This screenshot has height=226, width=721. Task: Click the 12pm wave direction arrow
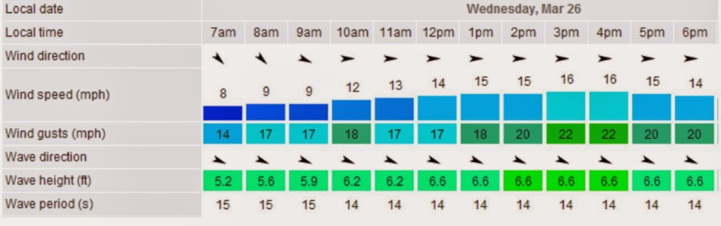434,160
